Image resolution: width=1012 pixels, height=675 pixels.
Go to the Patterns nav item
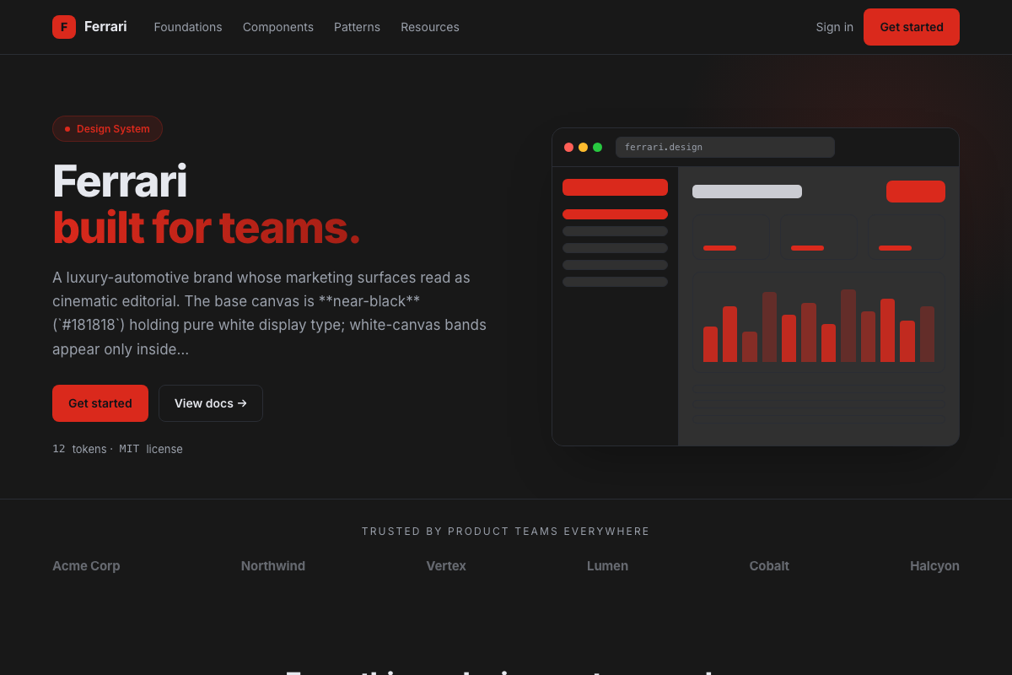357,27
